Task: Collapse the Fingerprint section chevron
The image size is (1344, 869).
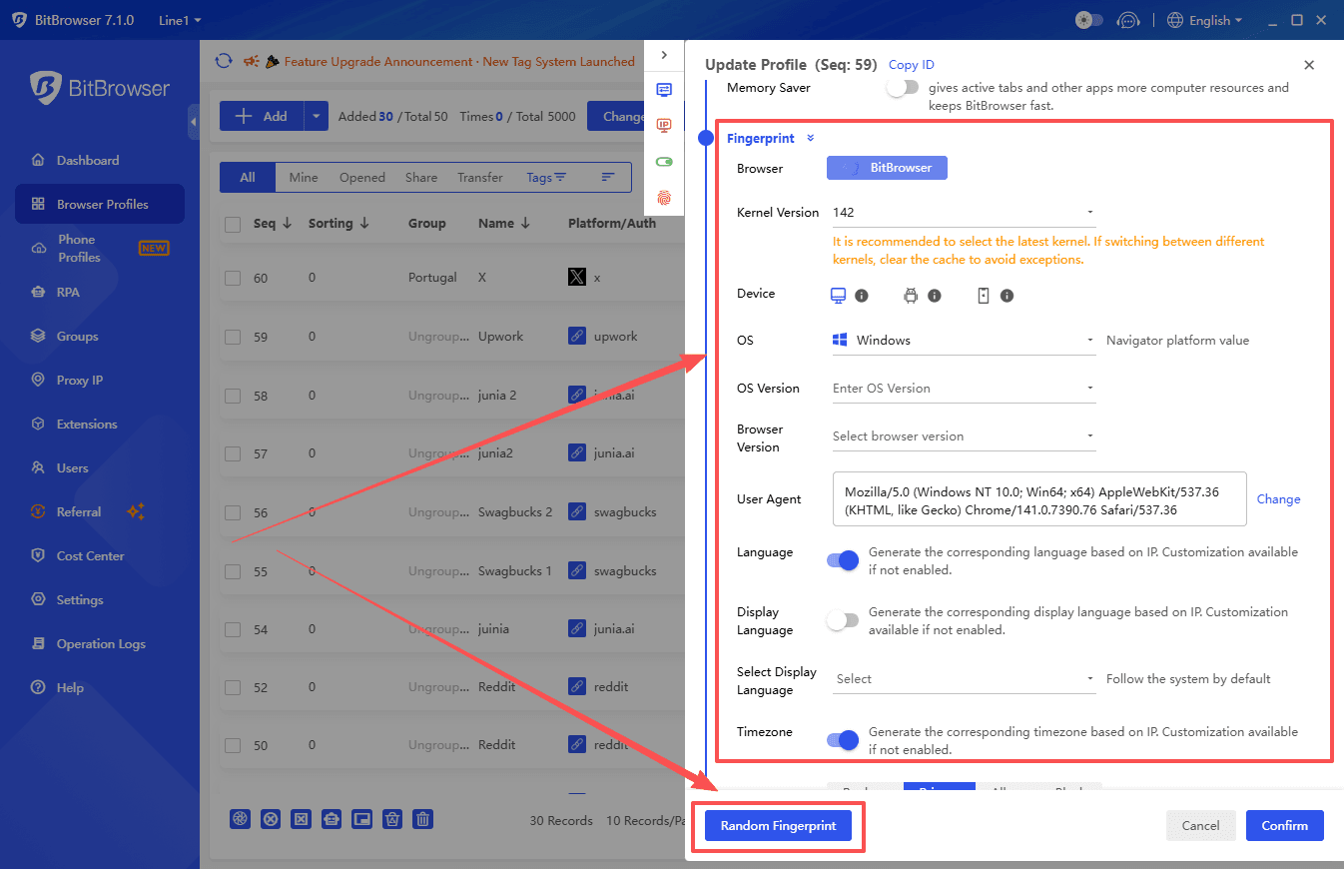Action: click(811, 139)
